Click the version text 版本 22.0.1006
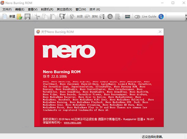The width and height of the screenshot is (187, 139). (x=55, y=77)
